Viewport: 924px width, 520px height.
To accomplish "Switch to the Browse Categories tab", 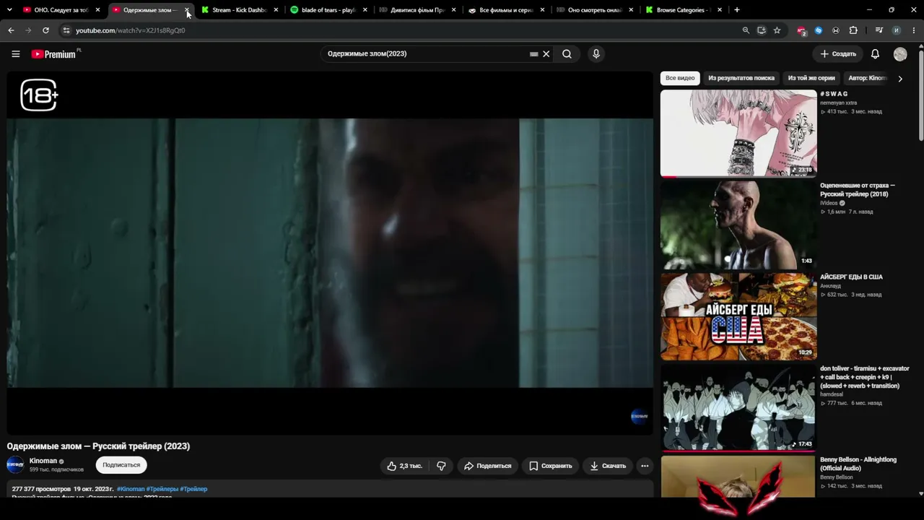I will pyautogui.click(x=684, y=10).
